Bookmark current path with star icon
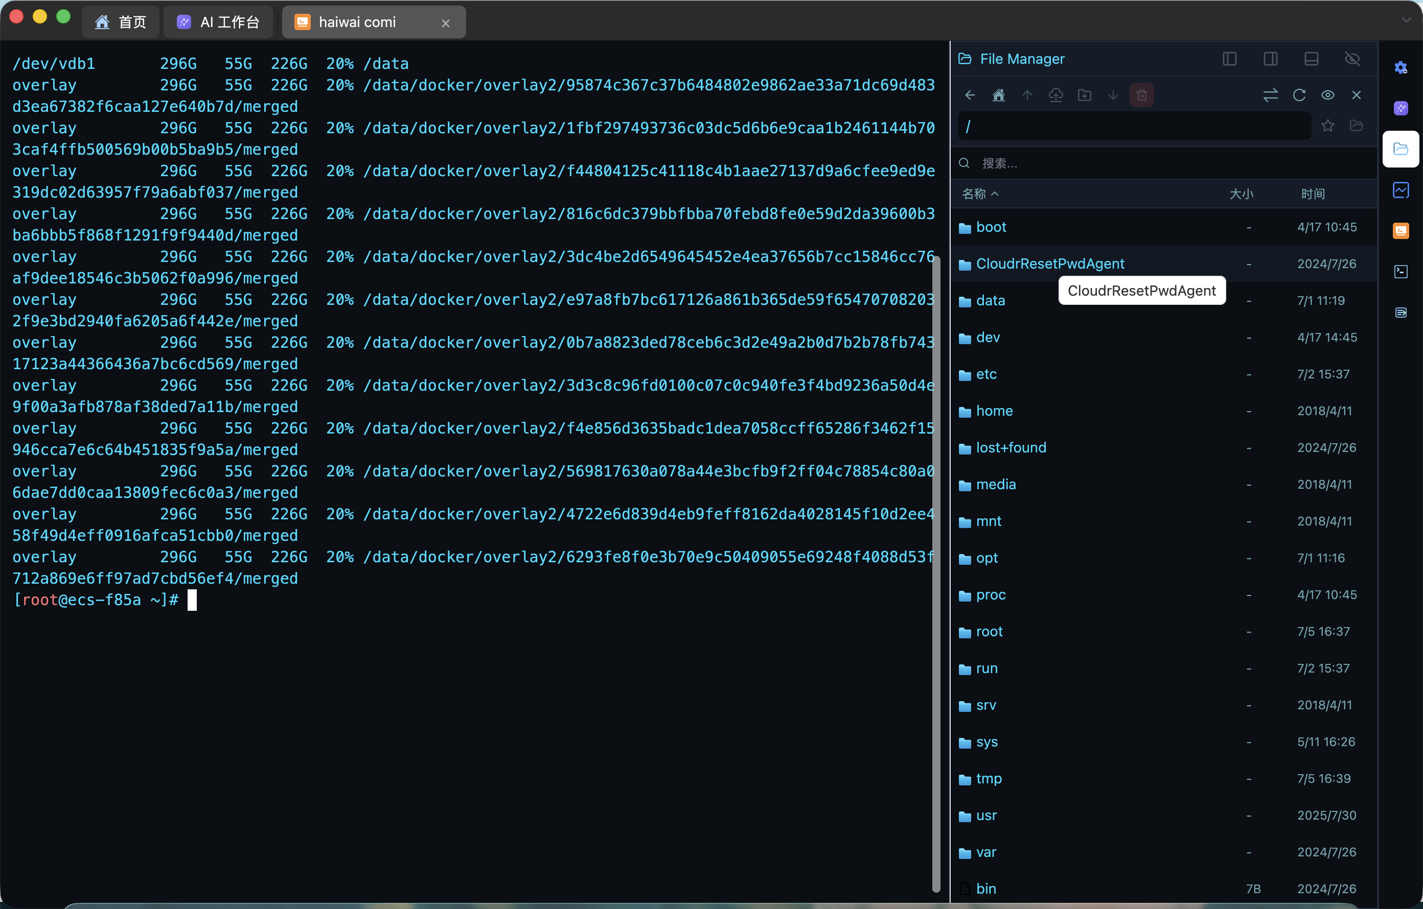The width and height of the screenshot is (1423, 909). coord(1327,126)
